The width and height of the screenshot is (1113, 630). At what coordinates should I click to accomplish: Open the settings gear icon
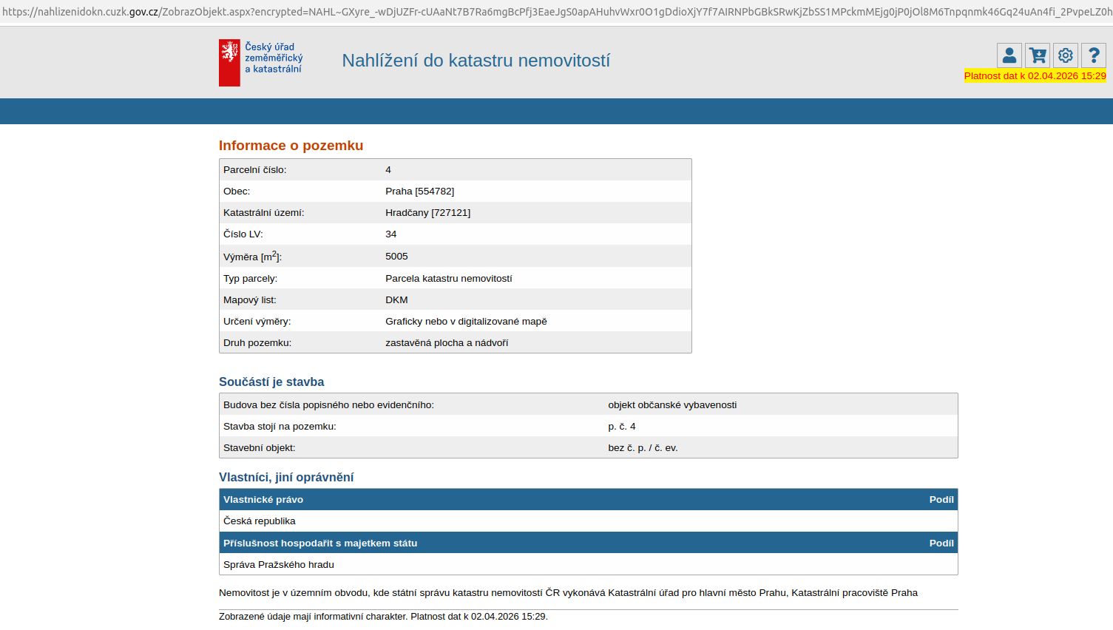pyautogui.click(x=1065, y=55)
